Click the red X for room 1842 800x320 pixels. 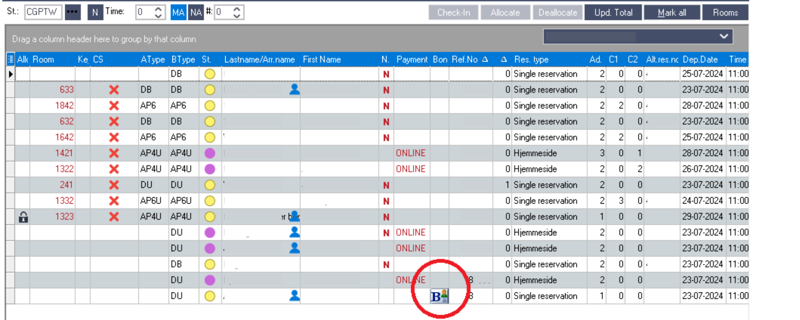coord(114,106)
